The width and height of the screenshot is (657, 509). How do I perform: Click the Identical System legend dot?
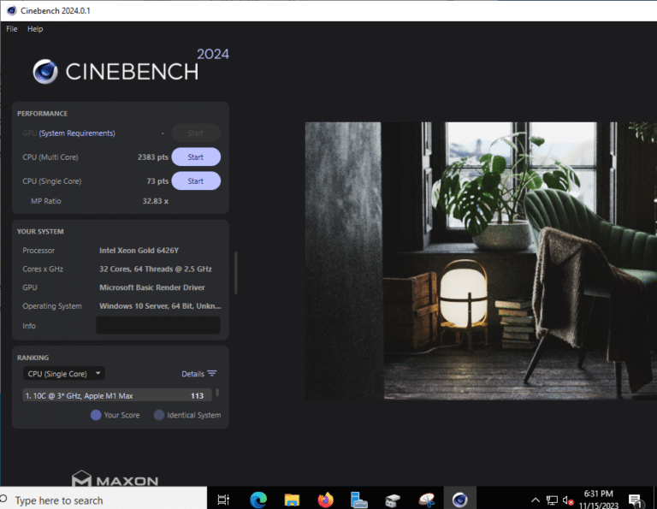[159, 415]
